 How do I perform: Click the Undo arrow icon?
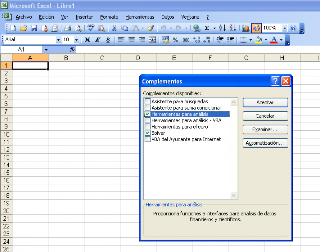pyautogui.click(x=163, y=28)
